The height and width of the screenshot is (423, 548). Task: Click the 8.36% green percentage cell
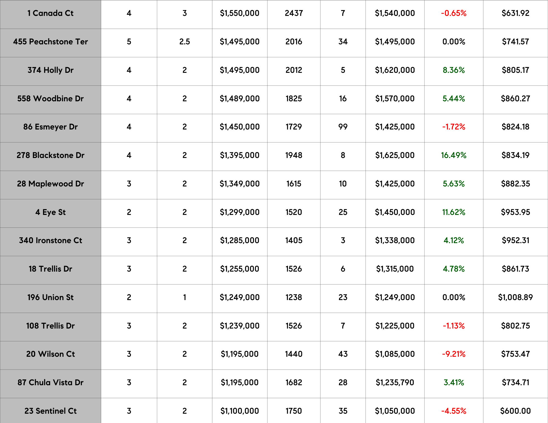453,70
